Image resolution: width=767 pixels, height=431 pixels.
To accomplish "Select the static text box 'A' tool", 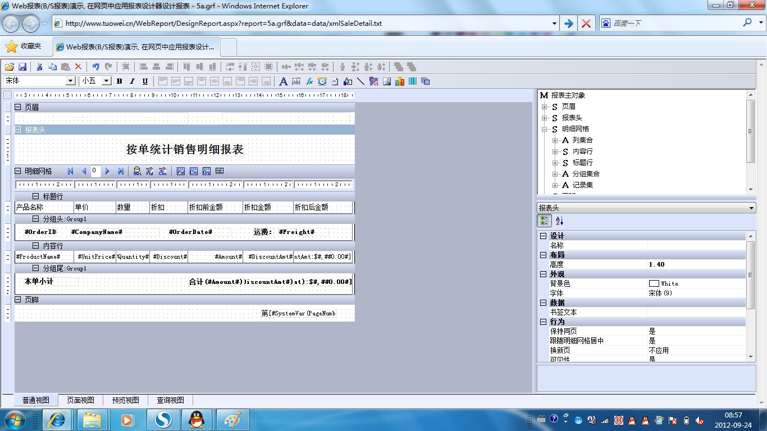I will pyautogui.click(x=283, y=81).
